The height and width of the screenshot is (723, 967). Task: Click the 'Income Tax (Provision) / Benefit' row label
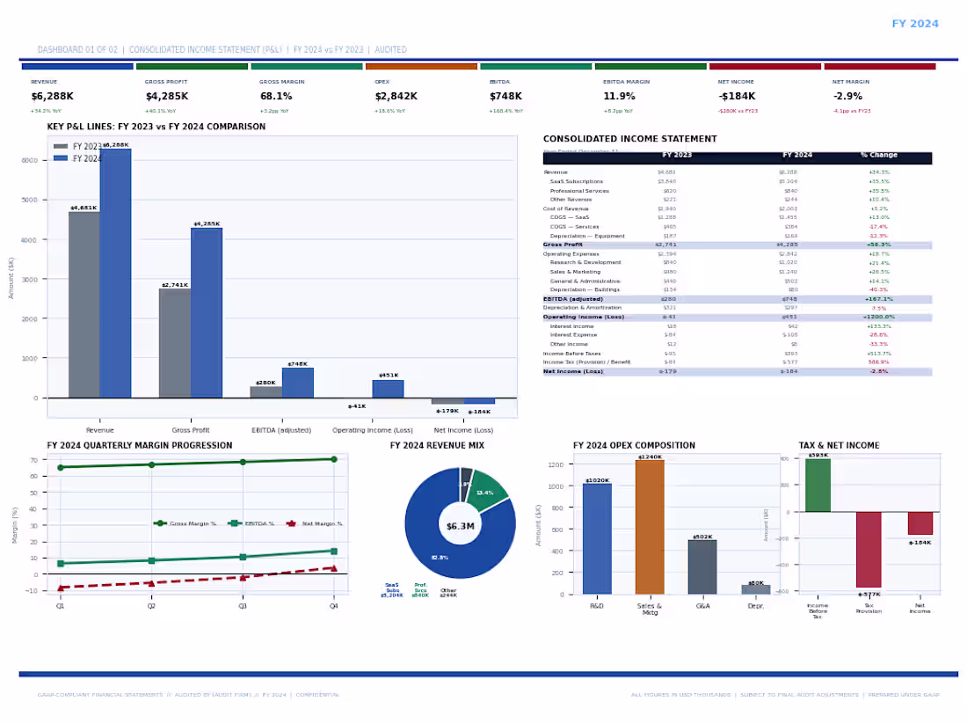[586, 362]
